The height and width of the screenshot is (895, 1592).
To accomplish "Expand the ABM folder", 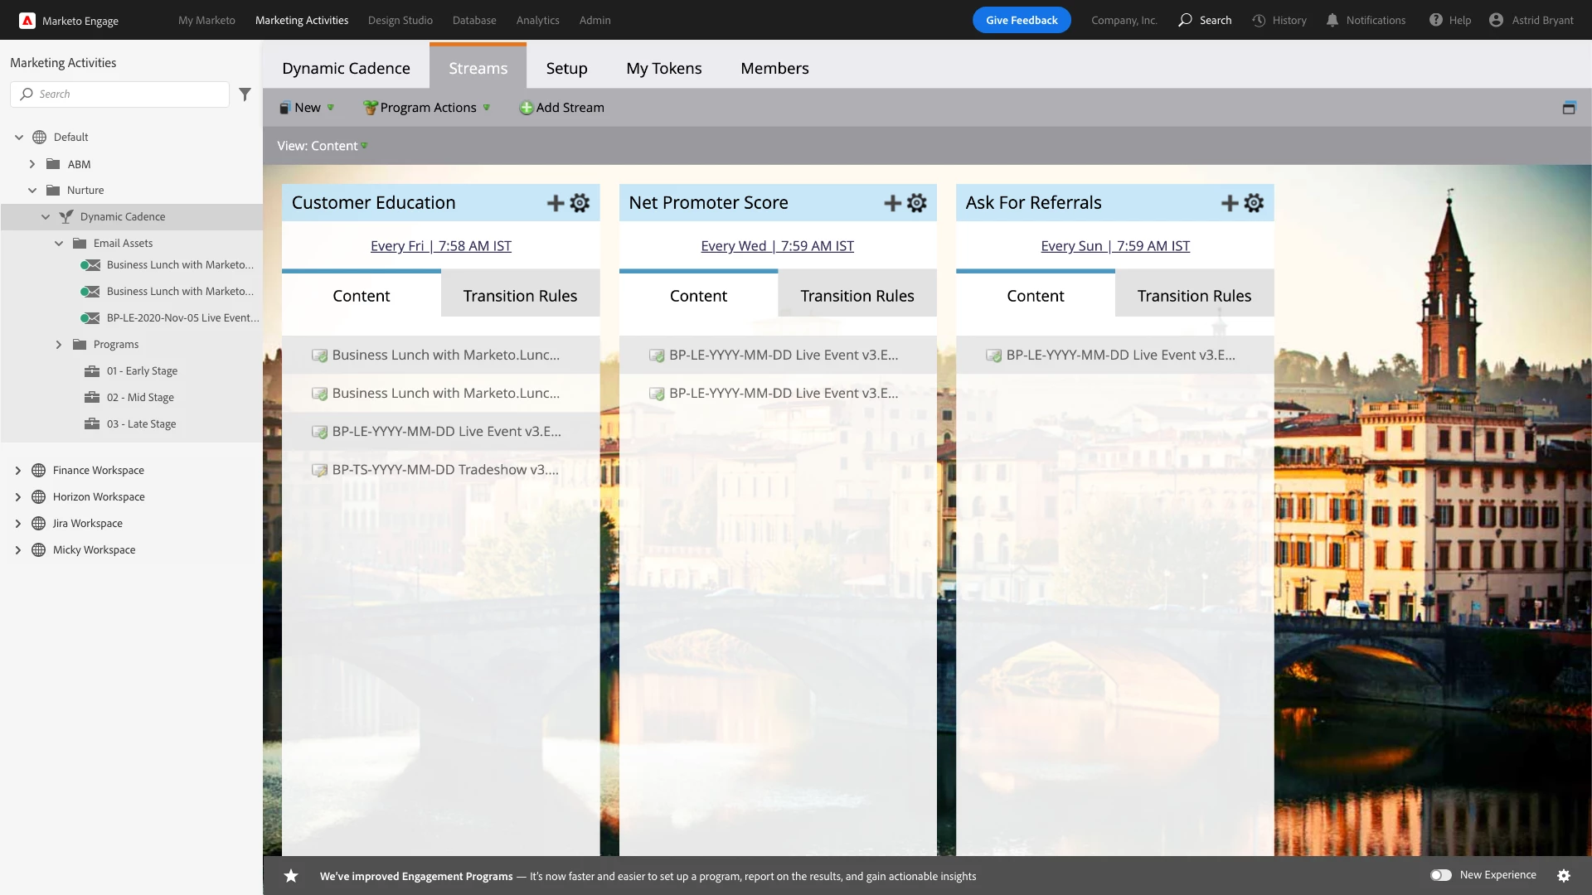I will tap(32, 164).
